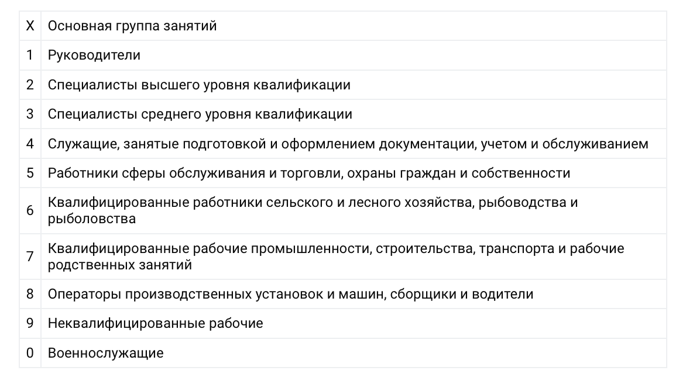Click the 'X' column header cell
This screenshot has width=686, height=381.
tap(30, 26)
